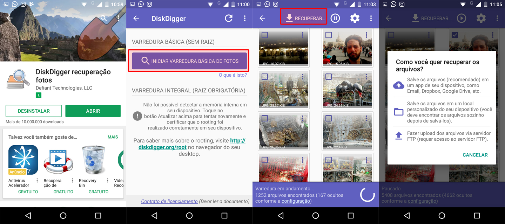
Task: Tap the exclamation info icon about rooting
Action: pyautogui.click(x=137, y=116)
